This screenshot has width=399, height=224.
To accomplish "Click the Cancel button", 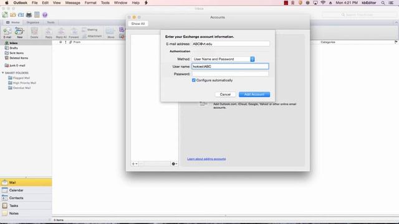I will 225,95.
